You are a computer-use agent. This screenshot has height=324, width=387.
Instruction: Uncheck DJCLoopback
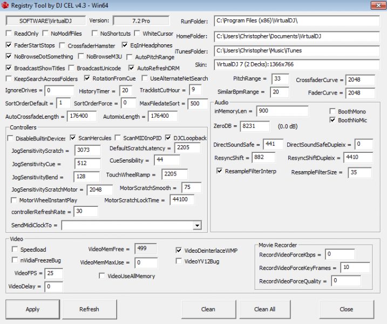[x=168, y=138]
